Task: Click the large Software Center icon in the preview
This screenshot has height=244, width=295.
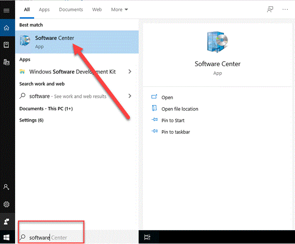Action: (x=217, y=42)
